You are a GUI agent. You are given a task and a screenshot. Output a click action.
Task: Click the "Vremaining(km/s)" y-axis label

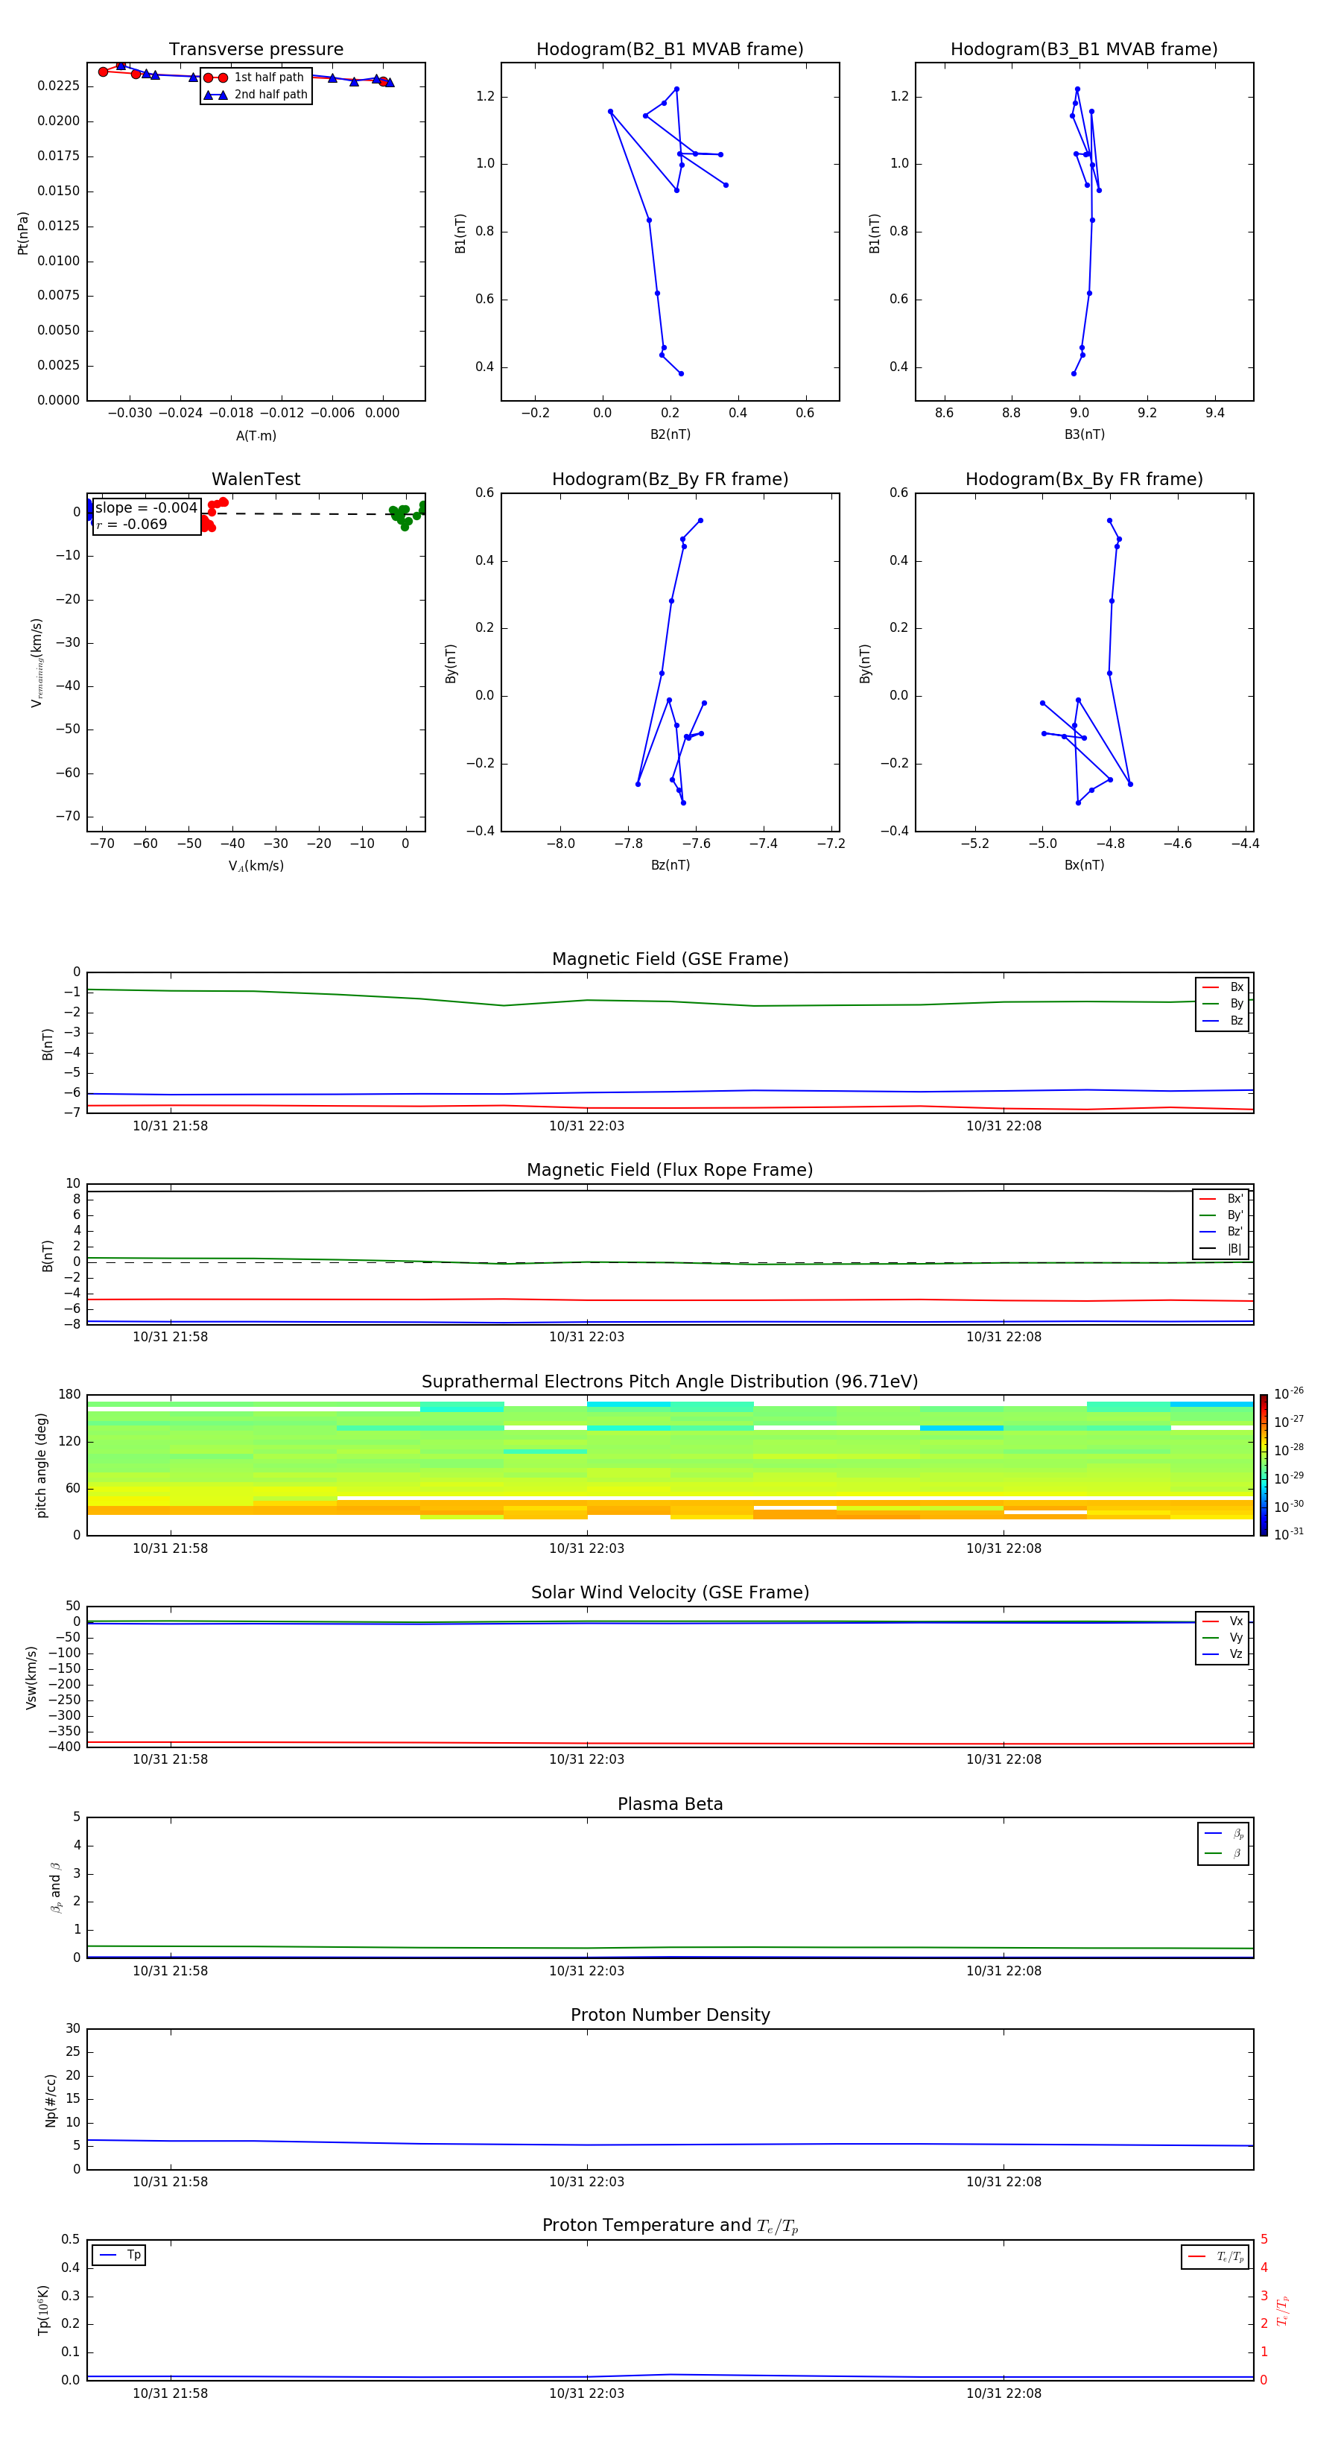(x=37, y=662)
